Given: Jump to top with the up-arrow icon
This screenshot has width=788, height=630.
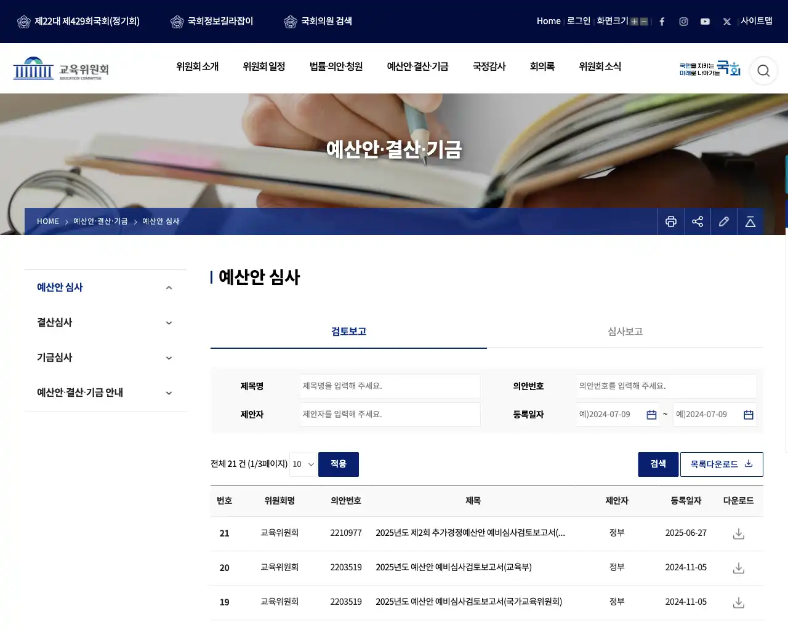Looking at the screenshot, I should 750,221.
